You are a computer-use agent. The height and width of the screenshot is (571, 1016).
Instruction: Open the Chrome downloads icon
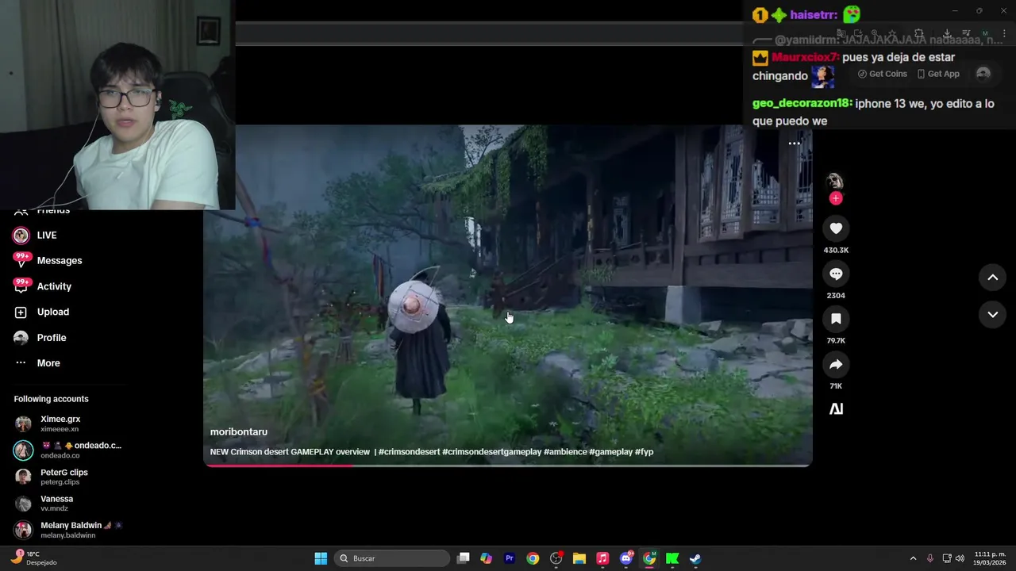click(947, 33)
